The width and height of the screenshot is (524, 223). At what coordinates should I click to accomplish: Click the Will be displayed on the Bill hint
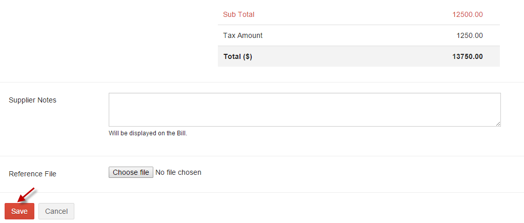(x=148, y=133)
